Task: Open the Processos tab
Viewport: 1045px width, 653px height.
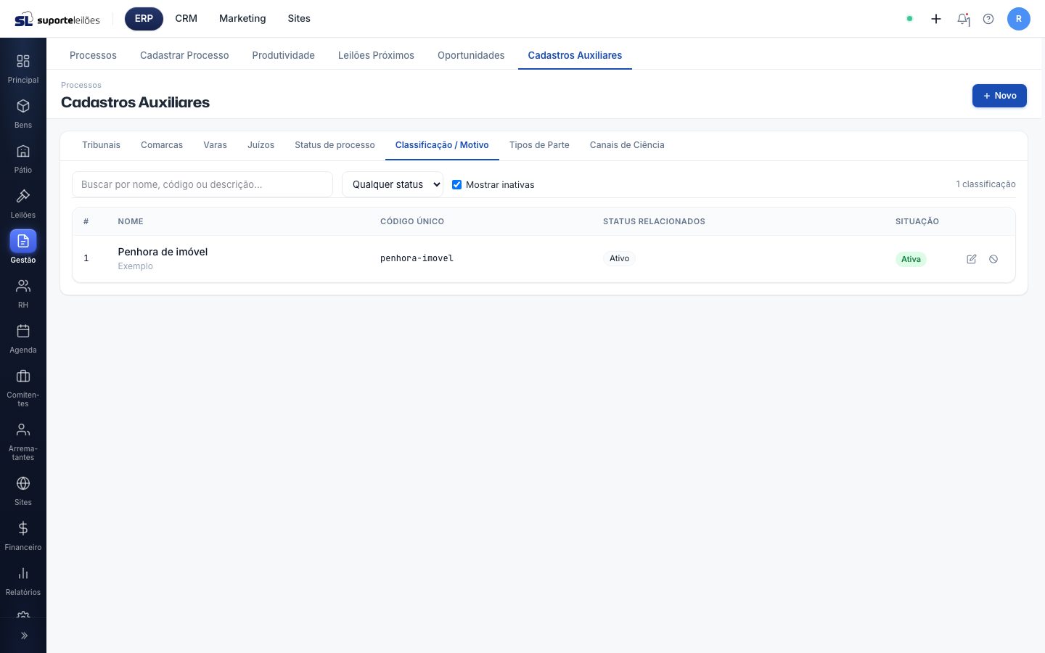Action: 93,55
